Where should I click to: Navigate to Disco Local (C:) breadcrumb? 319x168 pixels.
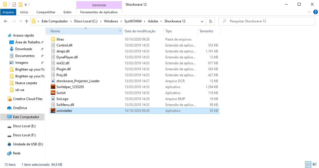click(86, 21)
